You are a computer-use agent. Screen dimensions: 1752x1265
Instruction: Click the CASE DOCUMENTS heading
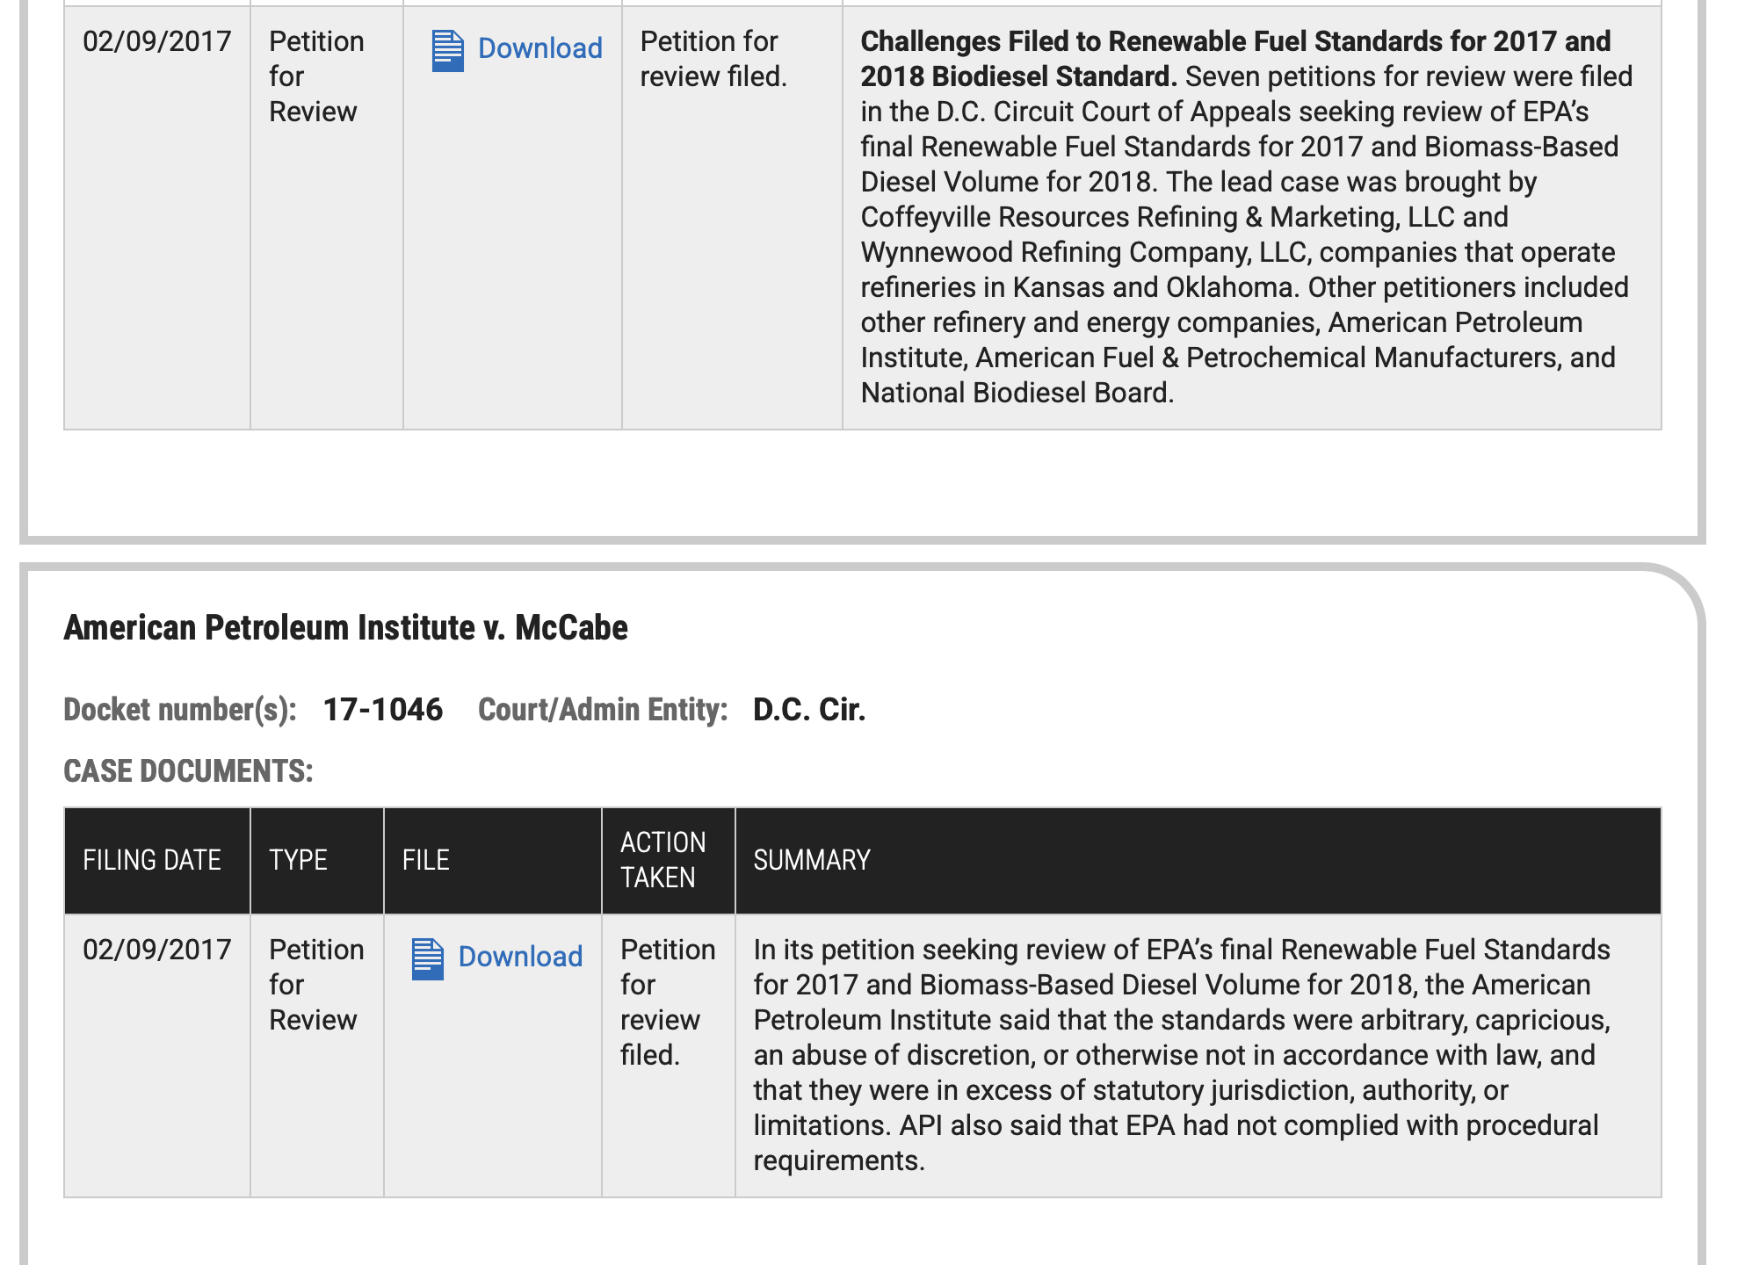click(188, 771)
